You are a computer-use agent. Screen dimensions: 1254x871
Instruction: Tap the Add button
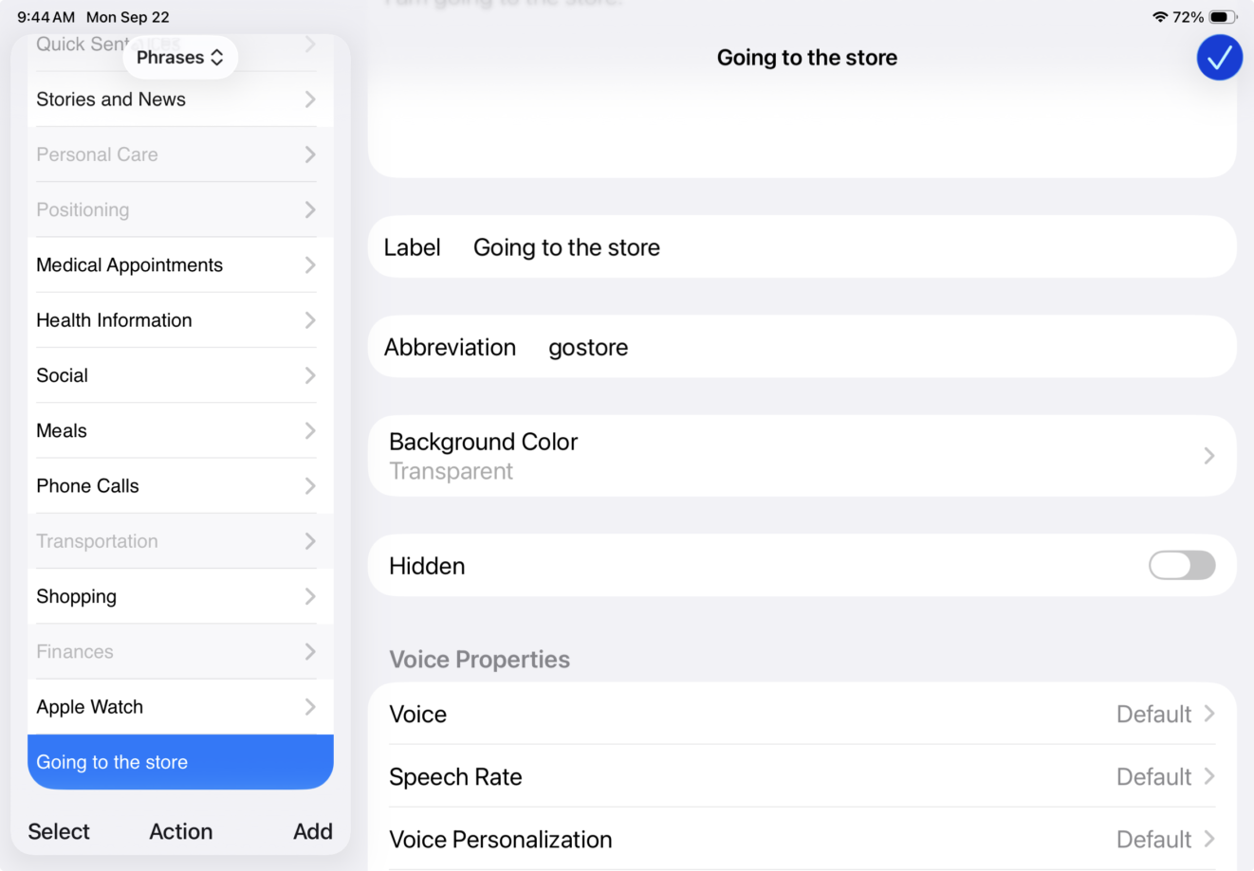[312, 831]
